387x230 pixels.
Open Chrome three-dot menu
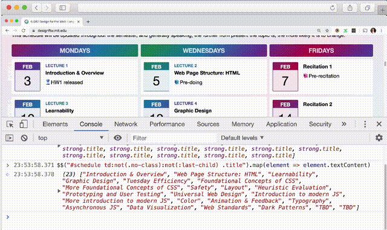click(x=382, y=30)
